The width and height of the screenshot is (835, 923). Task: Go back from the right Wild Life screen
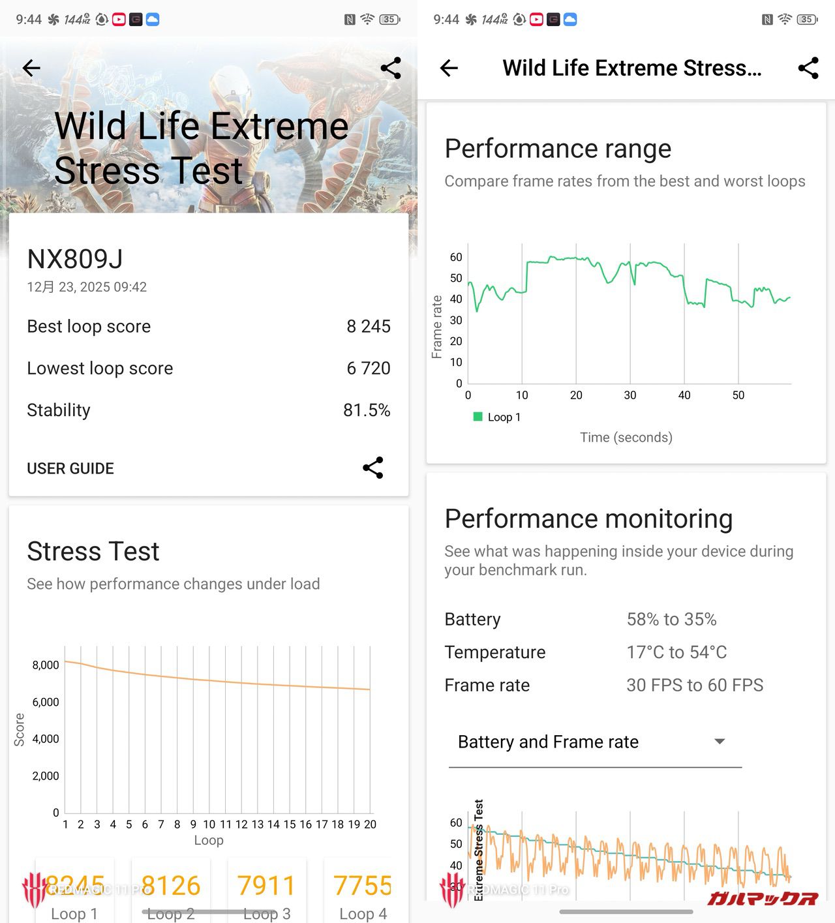coord(449,68)
